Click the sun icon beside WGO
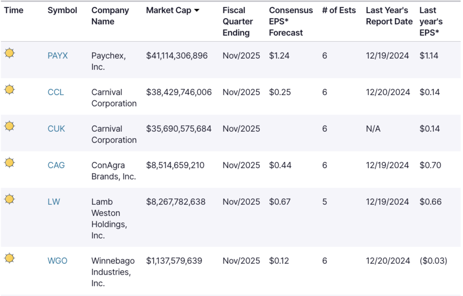The width and height of the screenshot is (463, 296). [10, 258]
